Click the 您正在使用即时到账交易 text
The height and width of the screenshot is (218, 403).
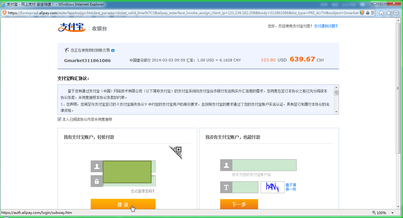pyautogui.click(x=90, y=51)
